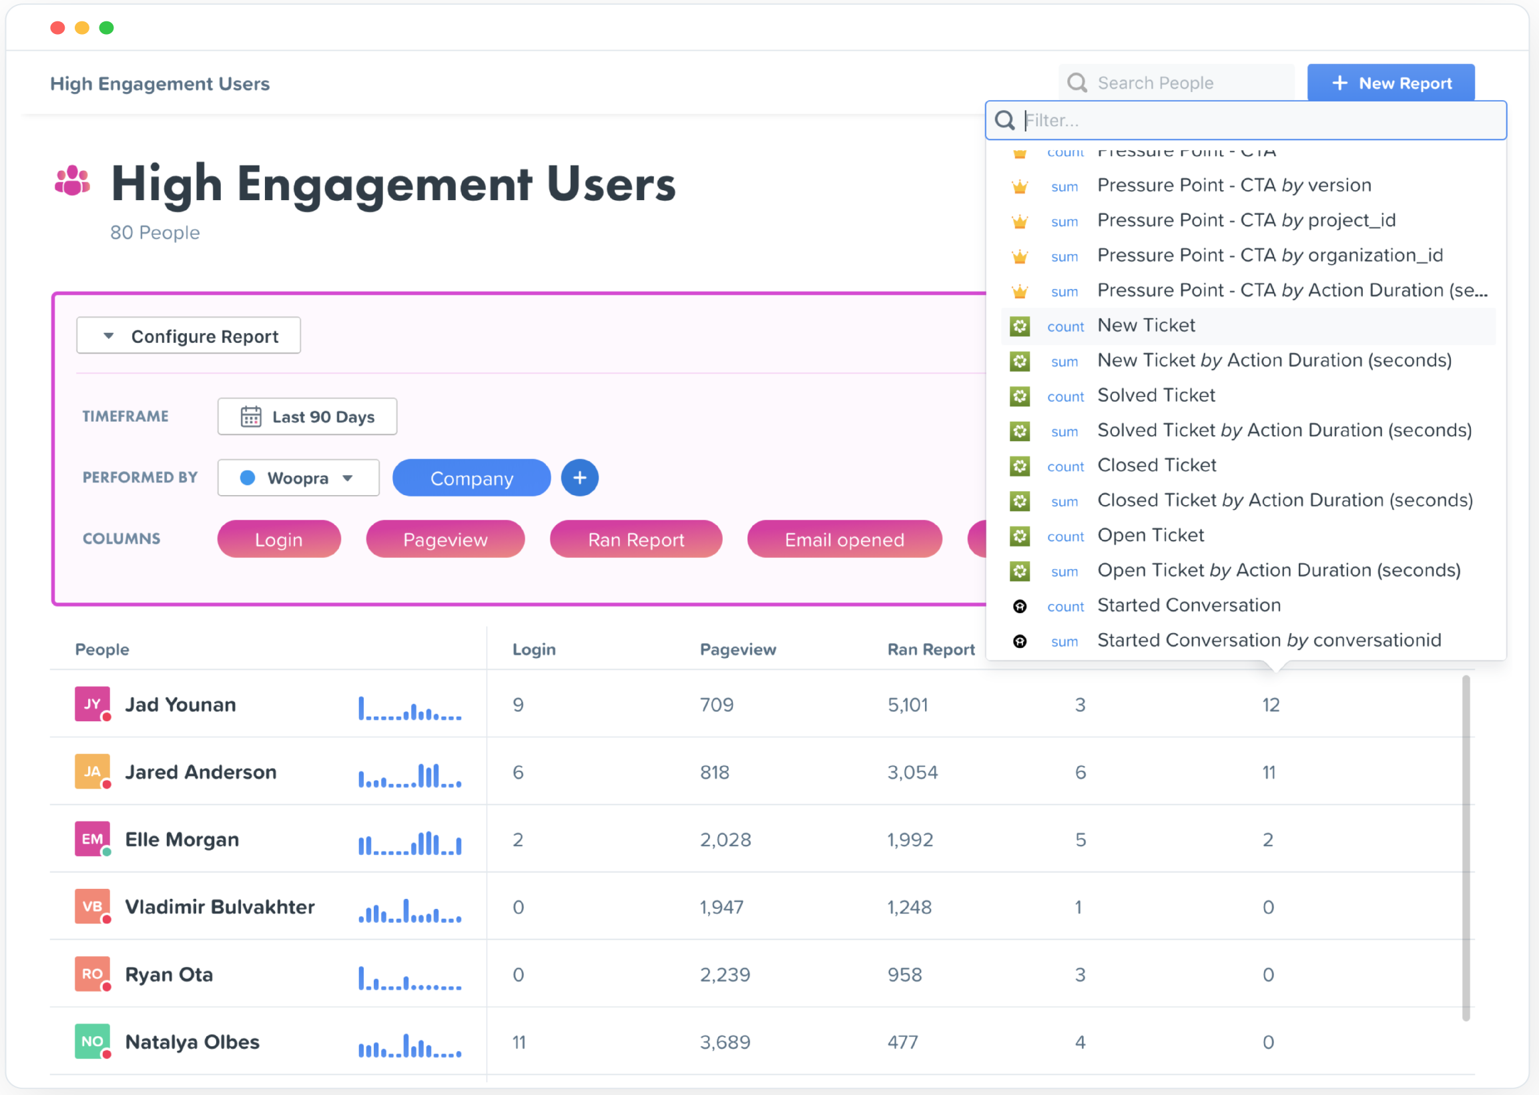Screen dimensions: 1539x1095
Task: Click the 3,689 Pageview cell
Action: (x=725, y=1042)
